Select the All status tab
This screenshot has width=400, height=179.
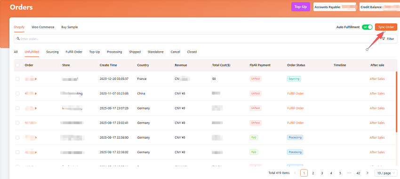[x=16, y=52]
